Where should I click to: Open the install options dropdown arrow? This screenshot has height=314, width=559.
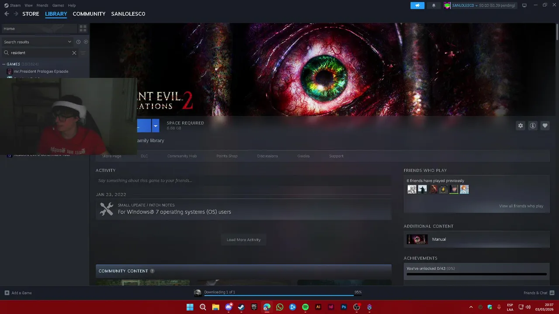pyautogui.click(x=155, y=126)
